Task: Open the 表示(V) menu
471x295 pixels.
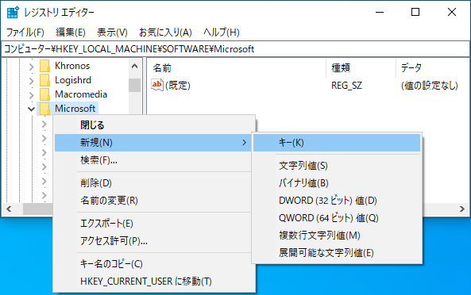Action: [x=112, y=32]
